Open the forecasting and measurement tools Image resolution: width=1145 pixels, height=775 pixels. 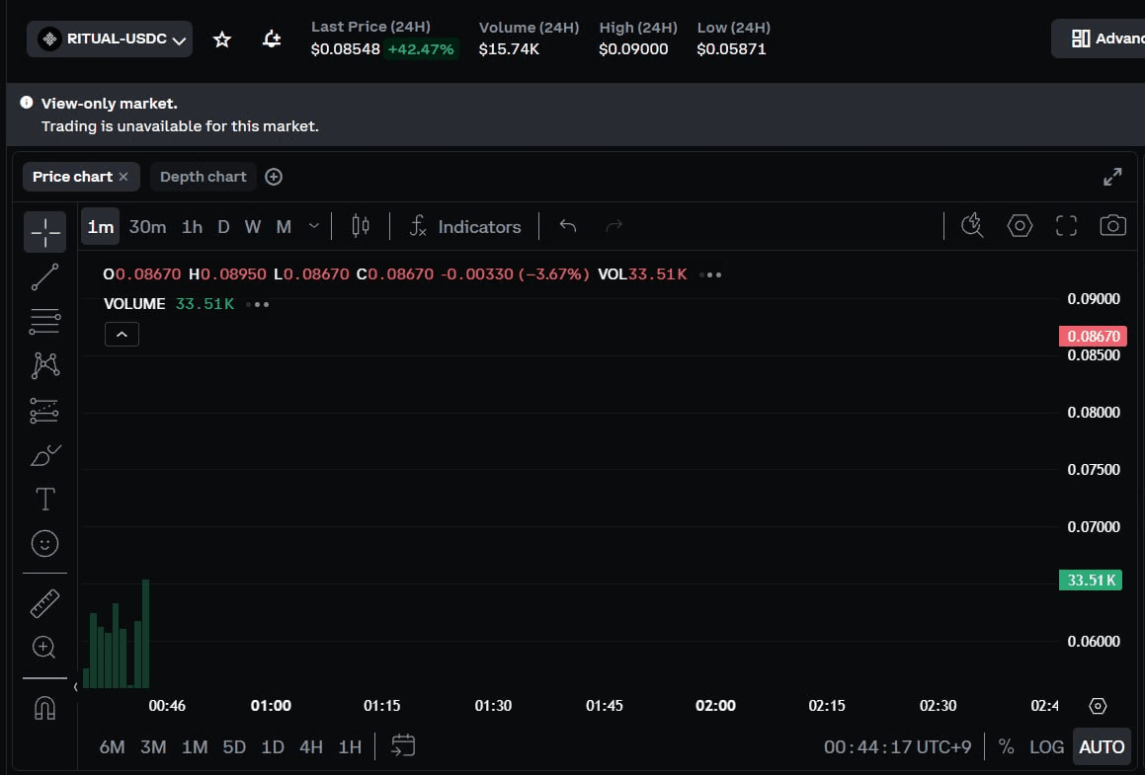pyautogui.click(x=45, y=411)
